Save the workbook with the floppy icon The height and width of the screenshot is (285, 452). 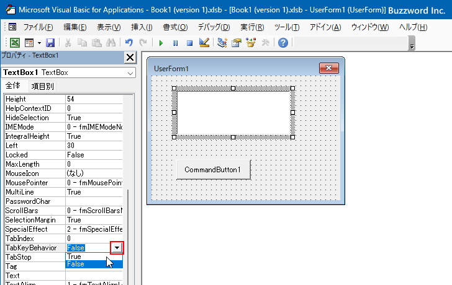50,43
